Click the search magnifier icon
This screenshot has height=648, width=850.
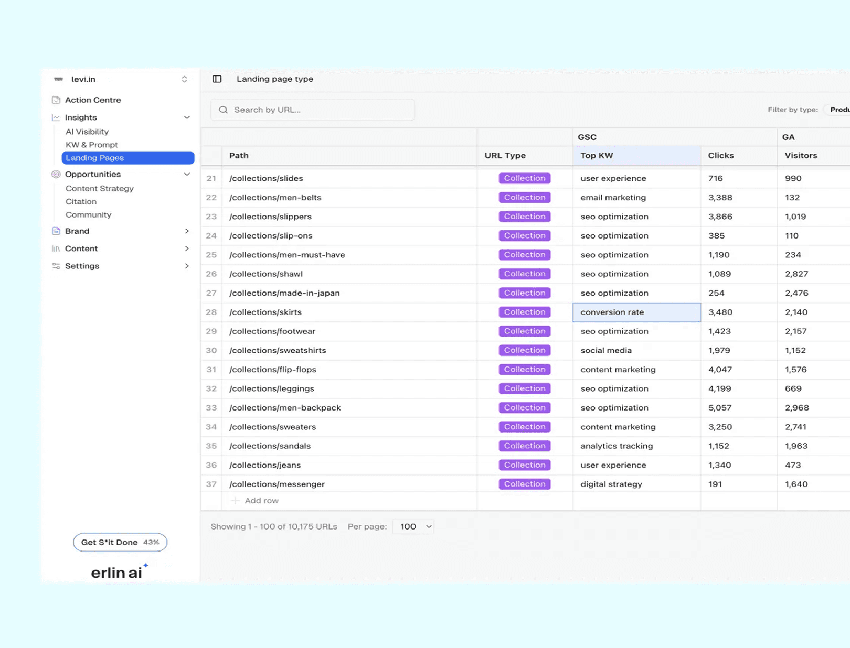click(x=224, y=110)
